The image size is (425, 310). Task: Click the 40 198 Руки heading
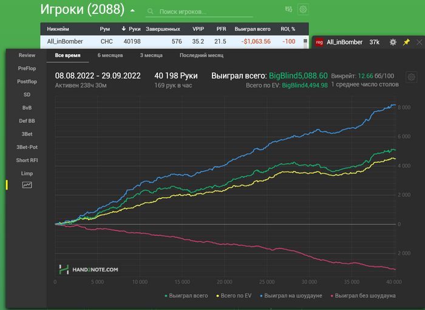176,76
